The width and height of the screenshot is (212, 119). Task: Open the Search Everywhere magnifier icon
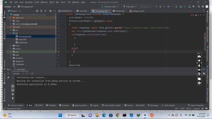point(199,7)
